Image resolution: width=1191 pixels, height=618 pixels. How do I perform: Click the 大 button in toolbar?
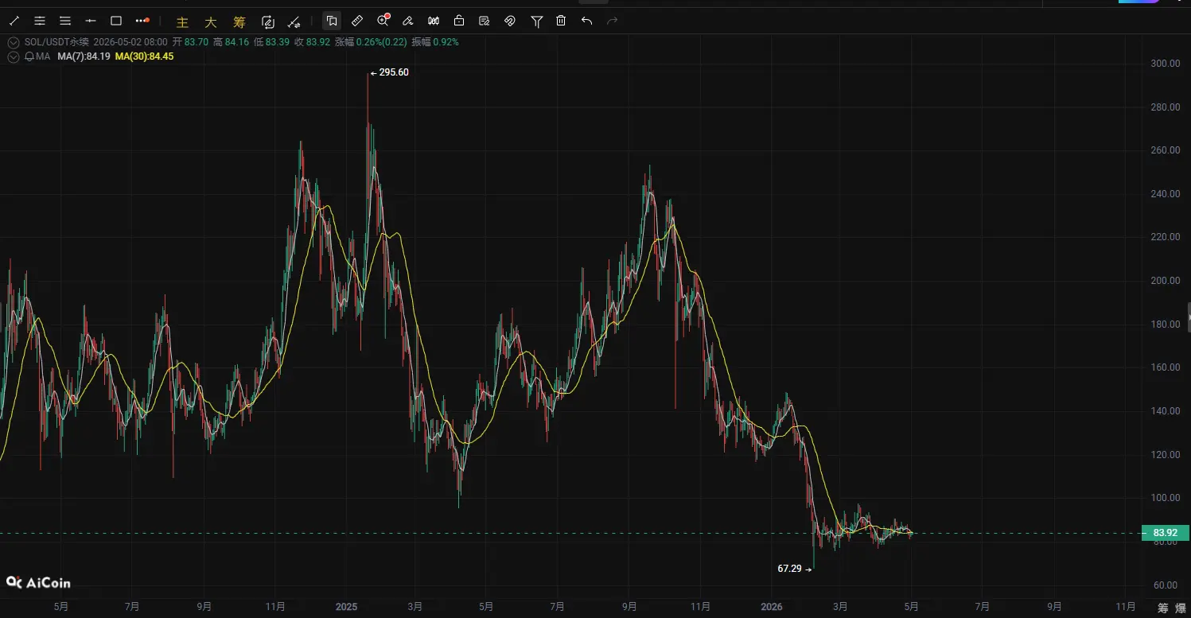(210, 21)
